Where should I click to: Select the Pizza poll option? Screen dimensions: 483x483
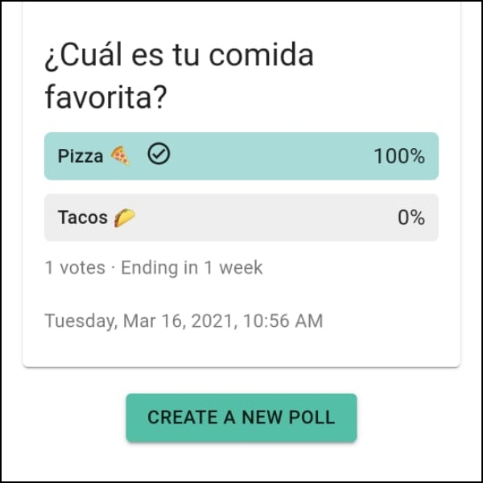click(x=241, y=155)
